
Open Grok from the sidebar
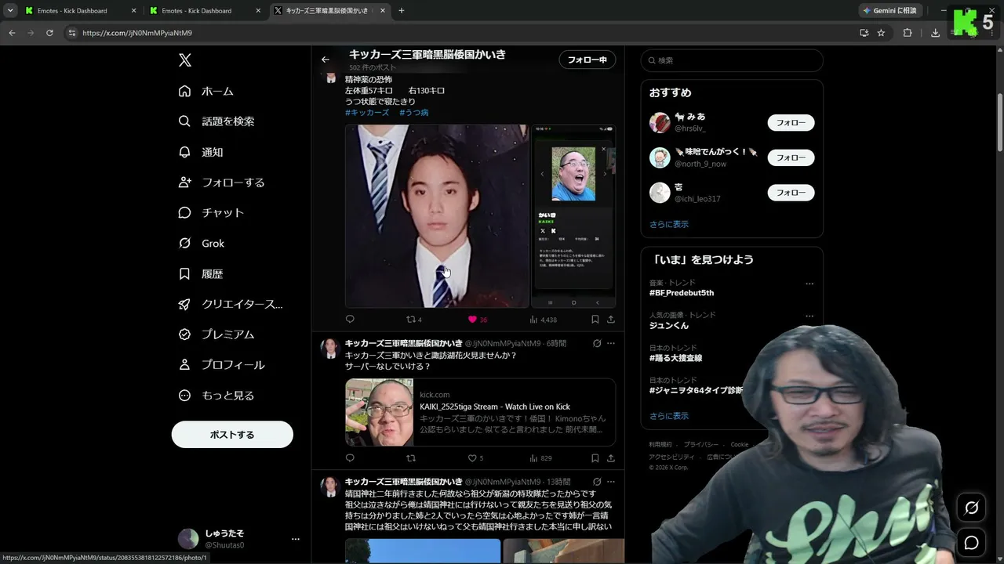[x=202, y=243]
